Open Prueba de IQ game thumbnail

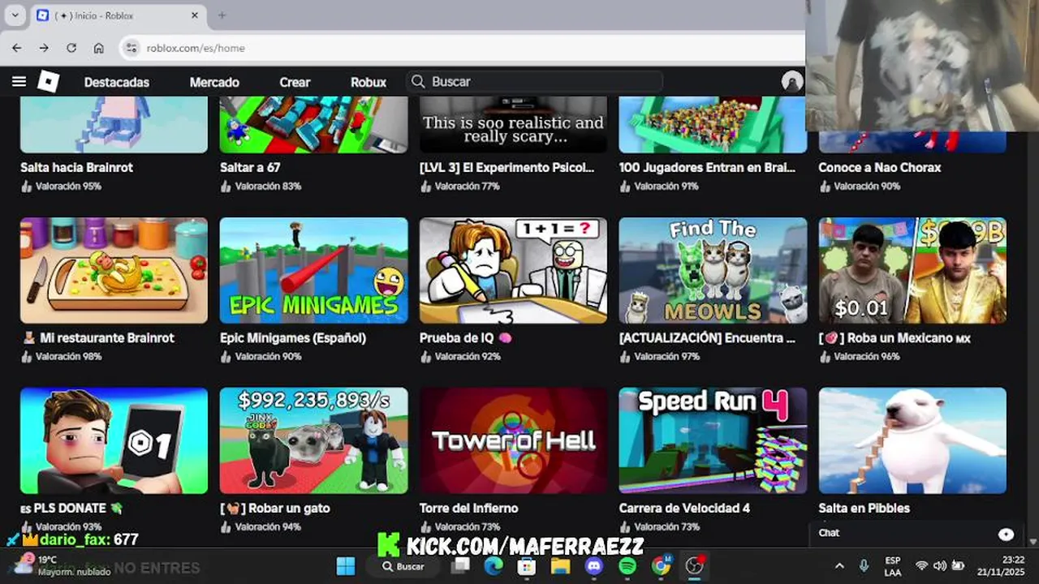(x=513, y=270)
